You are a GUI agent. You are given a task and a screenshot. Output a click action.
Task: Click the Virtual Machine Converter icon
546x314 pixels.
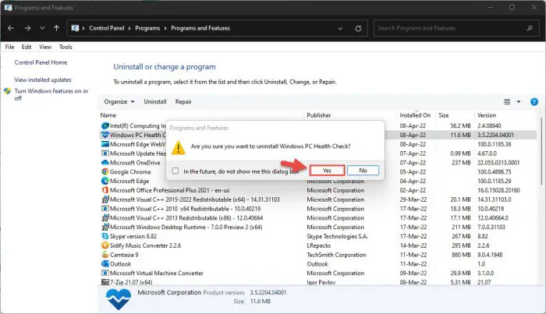105,273
